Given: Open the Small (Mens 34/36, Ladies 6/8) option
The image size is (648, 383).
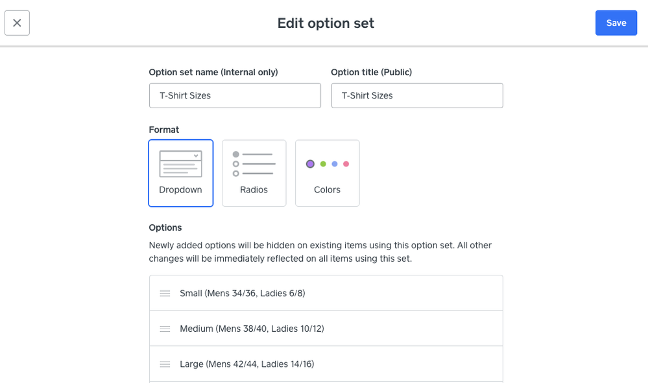Looking at the screenshot, I should click(x=243, y=294).
